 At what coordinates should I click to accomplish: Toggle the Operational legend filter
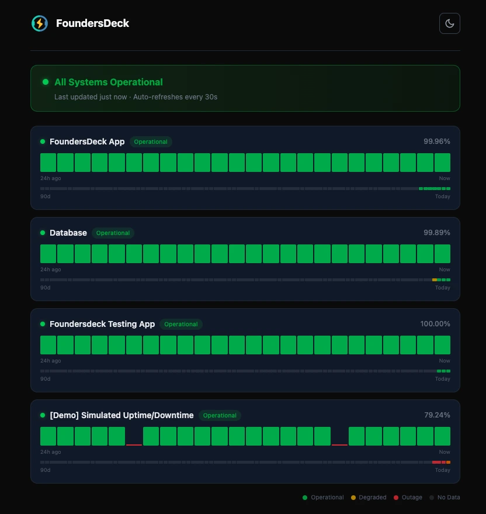pos(305,497)
